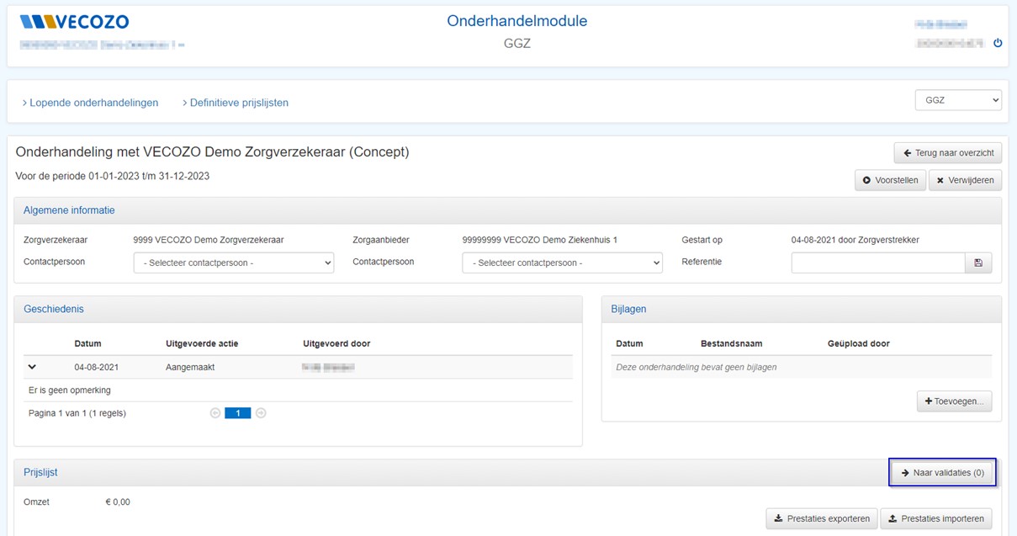Click Prestaties exporteren button
This screenshot has height=536, width=1017.
[822, 518]
